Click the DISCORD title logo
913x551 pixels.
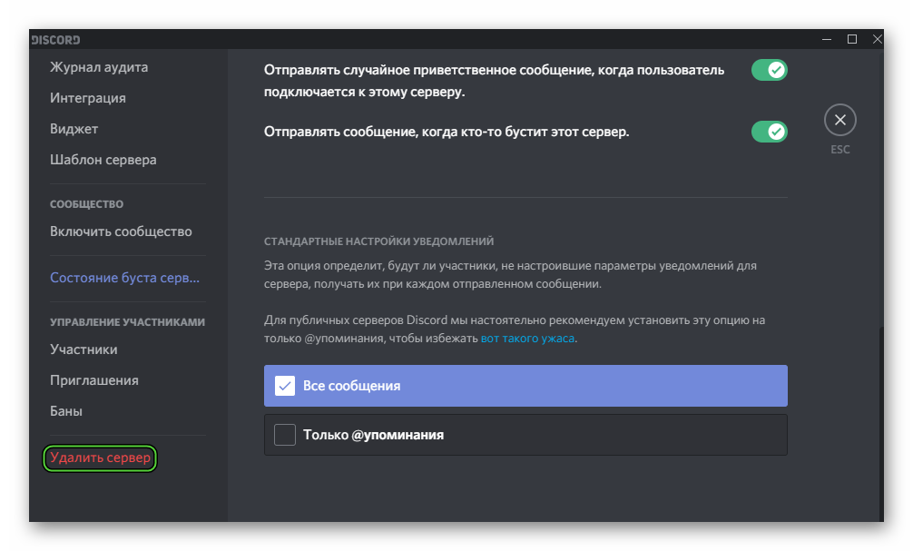(56, 40)
